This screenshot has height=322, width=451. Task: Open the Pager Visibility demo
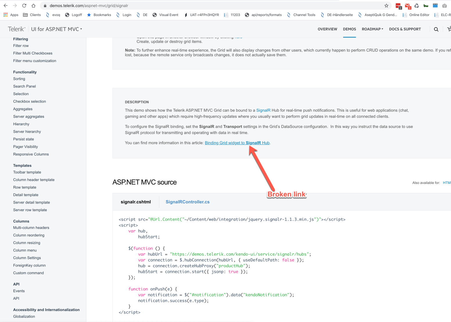25,147
